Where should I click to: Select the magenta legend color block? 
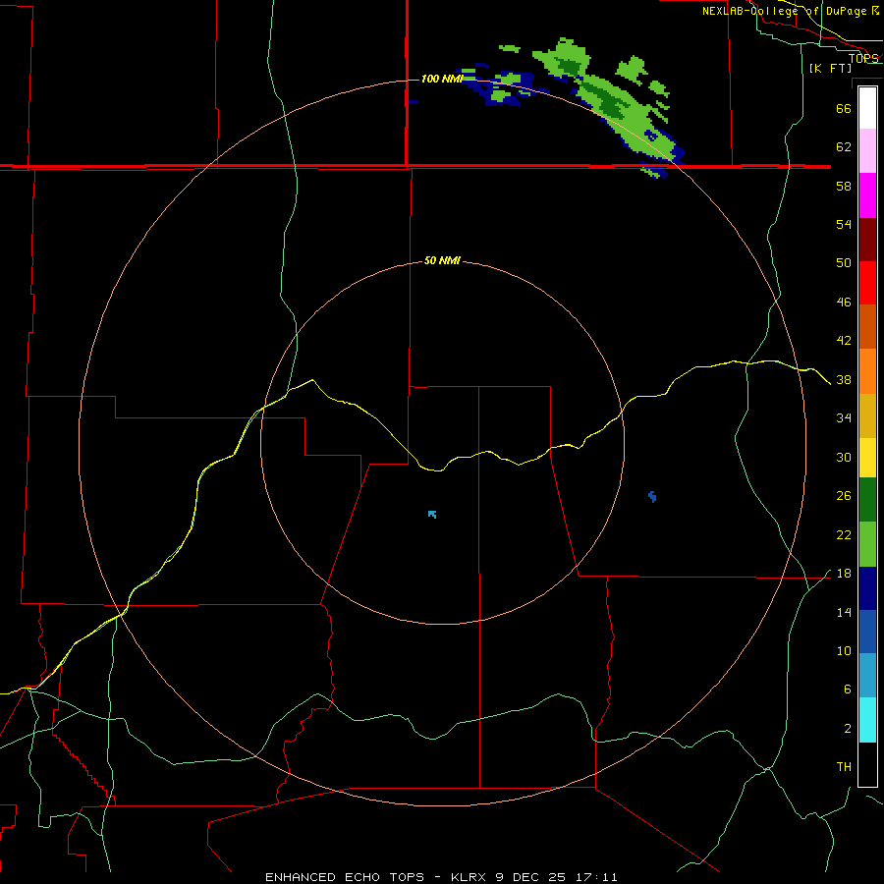point(867,195)
